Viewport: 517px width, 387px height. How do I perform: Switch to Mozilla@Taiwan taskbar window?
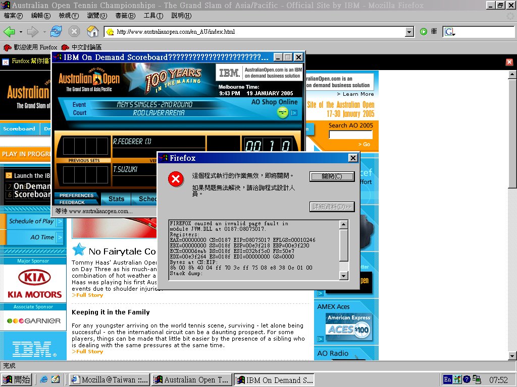pos(110,380)
